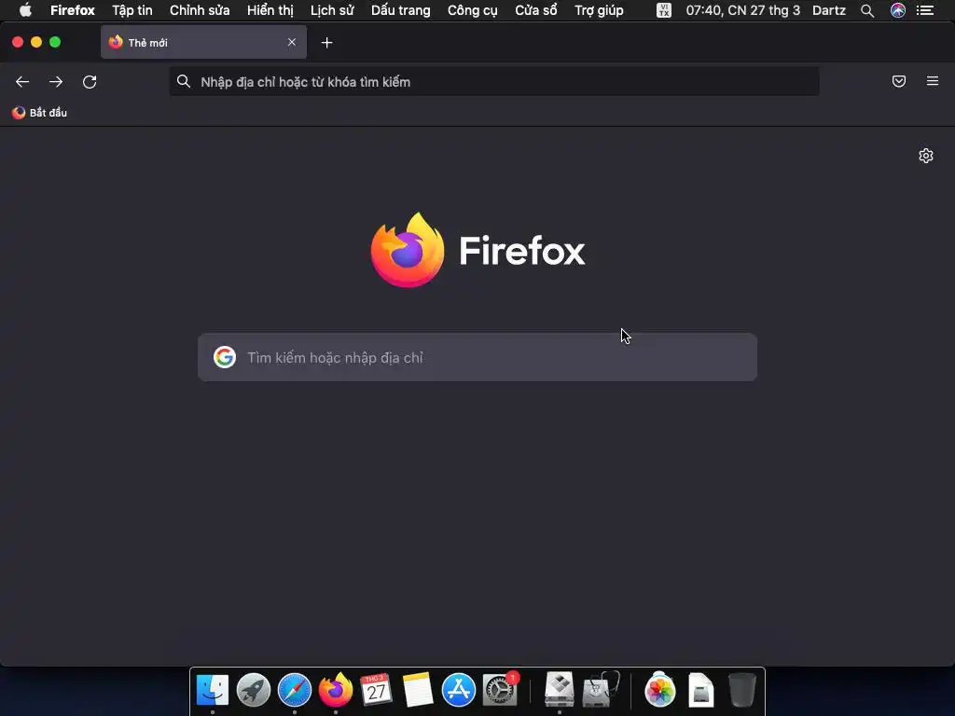Open App Store from the Dock
Image resolution: width=955 pixels, height=716 pixels.
click(459, 690)
